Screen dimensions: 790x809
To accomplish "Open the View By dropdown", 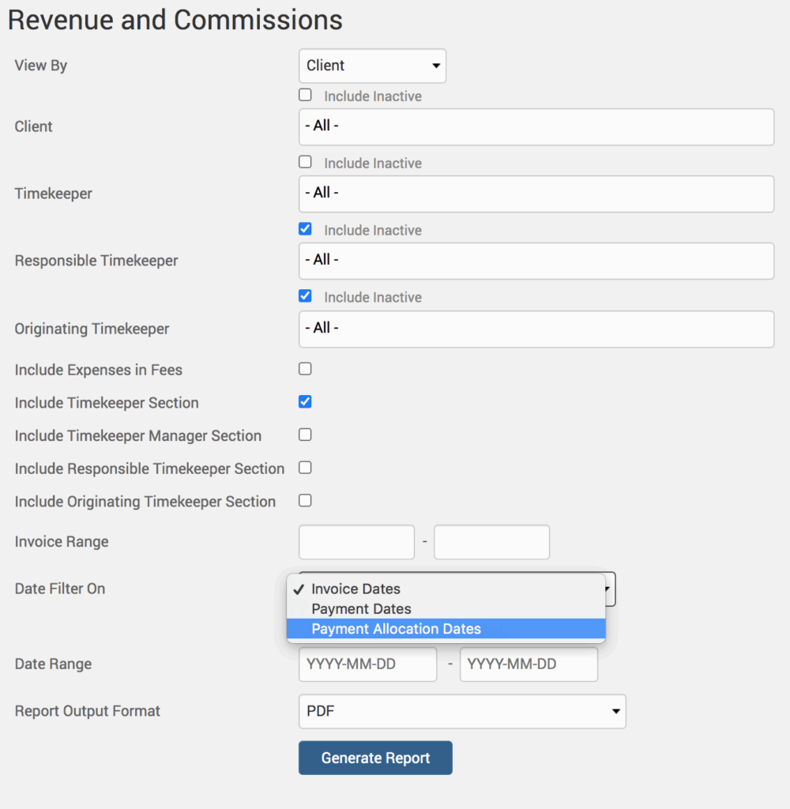I will click(372, 66).
